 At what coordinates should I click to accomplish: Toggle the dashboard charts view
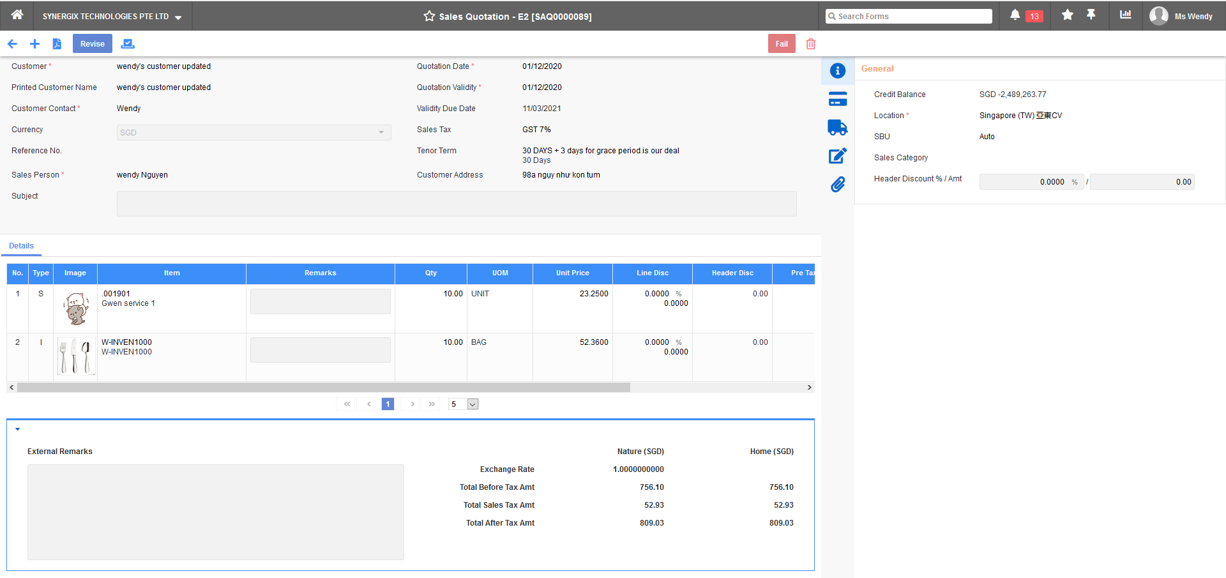click(x=1124, y=15)
